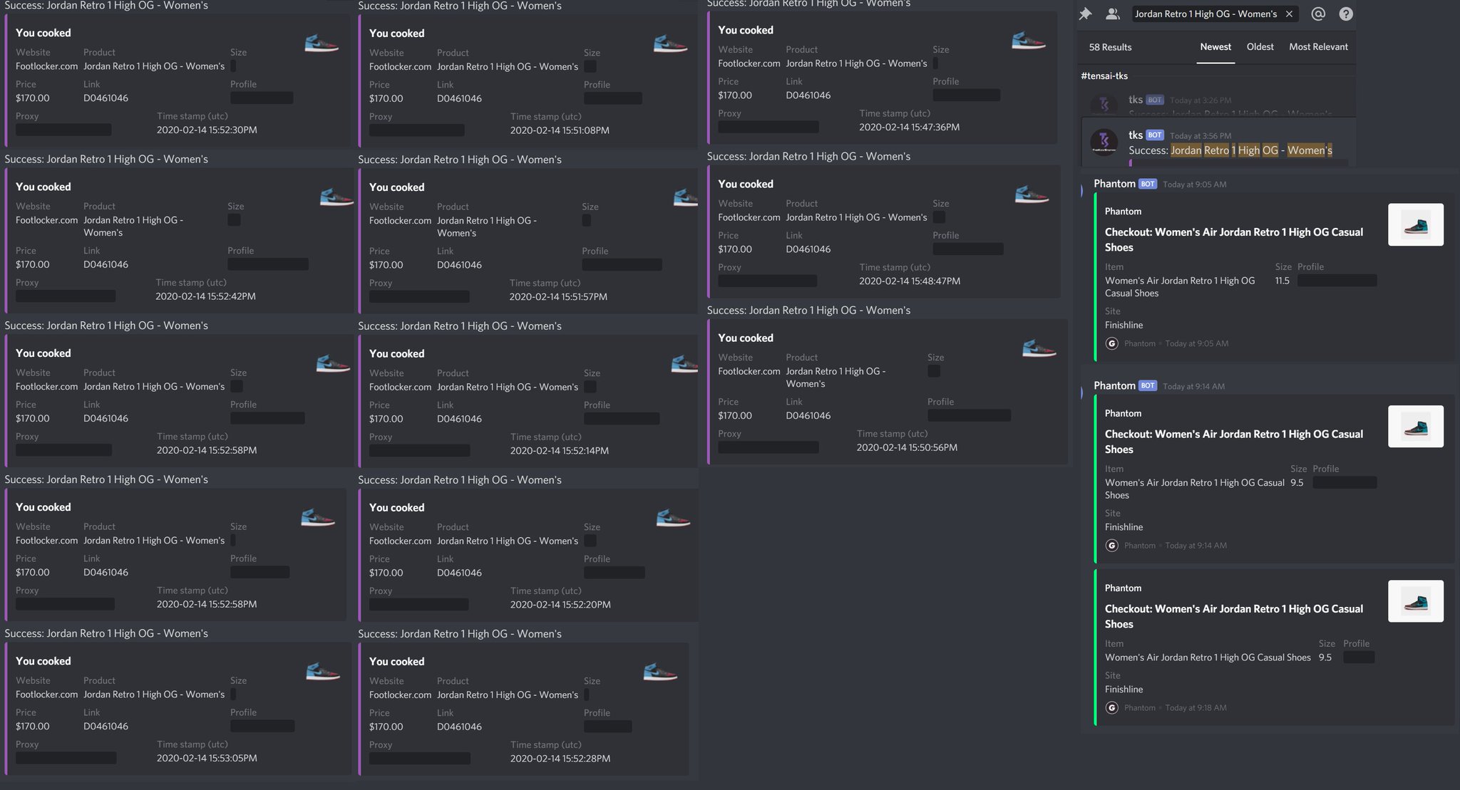Screen dimensions: 1460x790
Task: Switch to the Oldest results tab
Action: pos(1260,47)
